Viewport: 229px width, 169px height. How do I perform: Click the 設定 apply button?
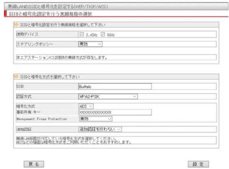tap(198, 164)
